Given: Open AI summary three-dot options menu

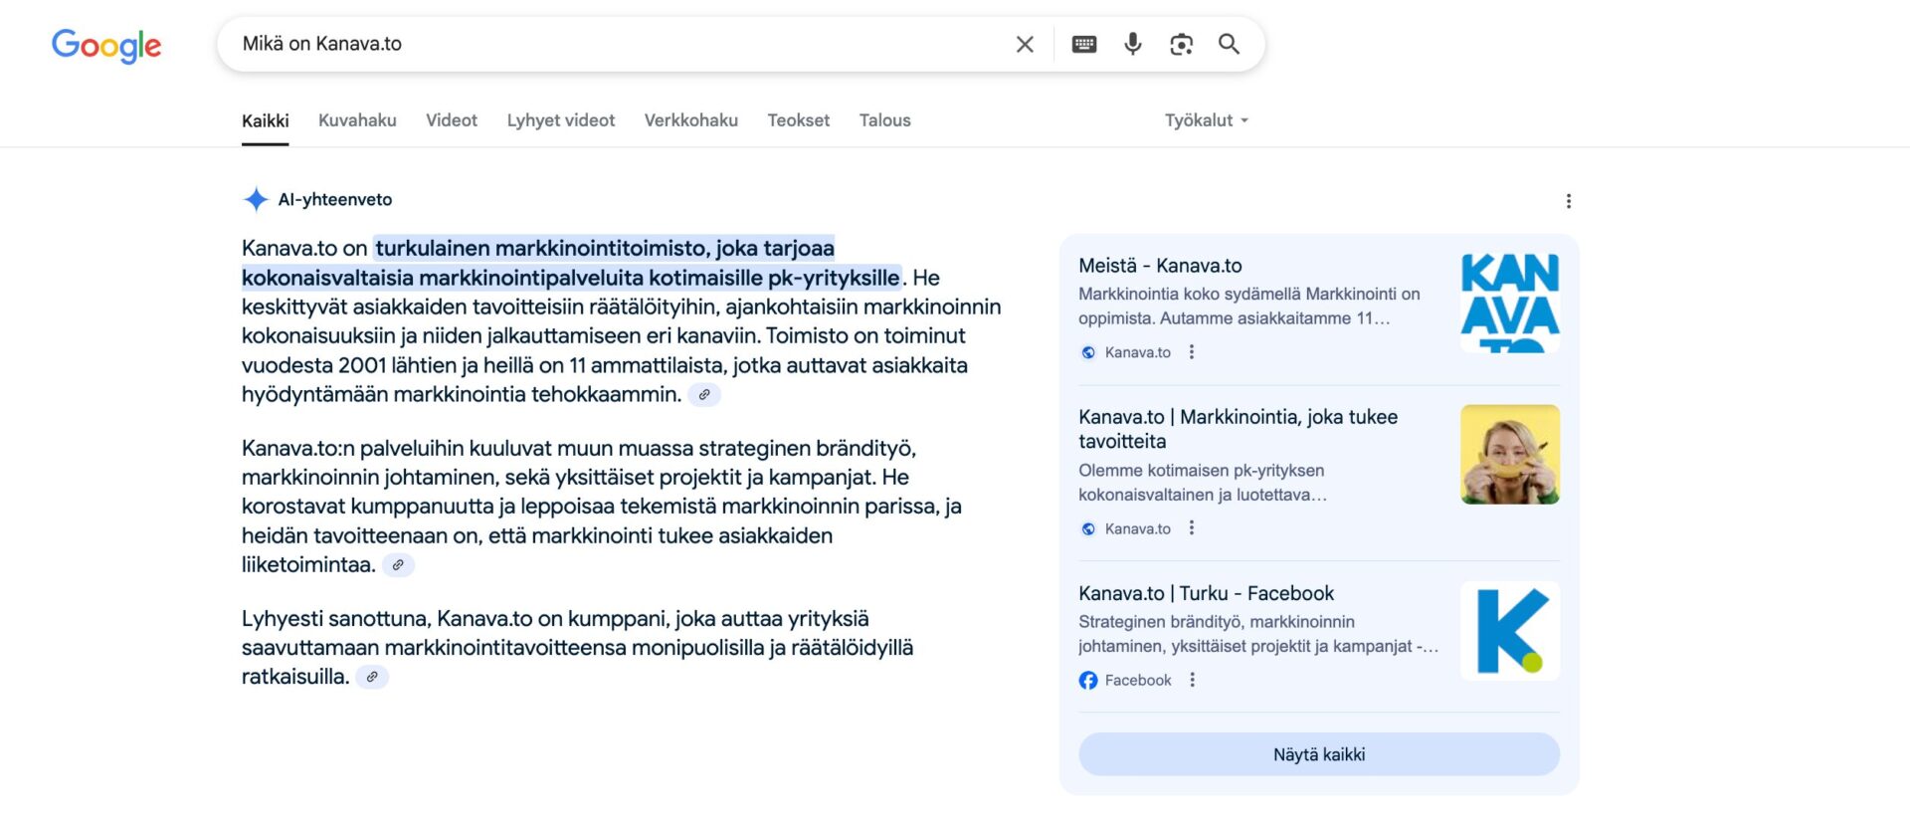Looking at the screenshot, I should pos(1569,201).
